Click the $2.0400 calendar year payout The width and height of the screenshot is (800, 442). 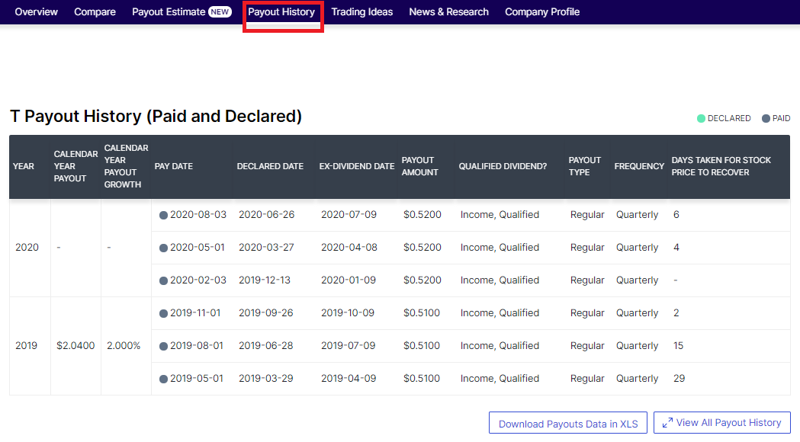click(76, 346)
